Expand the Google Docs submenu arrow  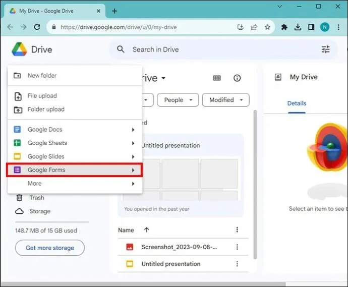click(133, 130)
